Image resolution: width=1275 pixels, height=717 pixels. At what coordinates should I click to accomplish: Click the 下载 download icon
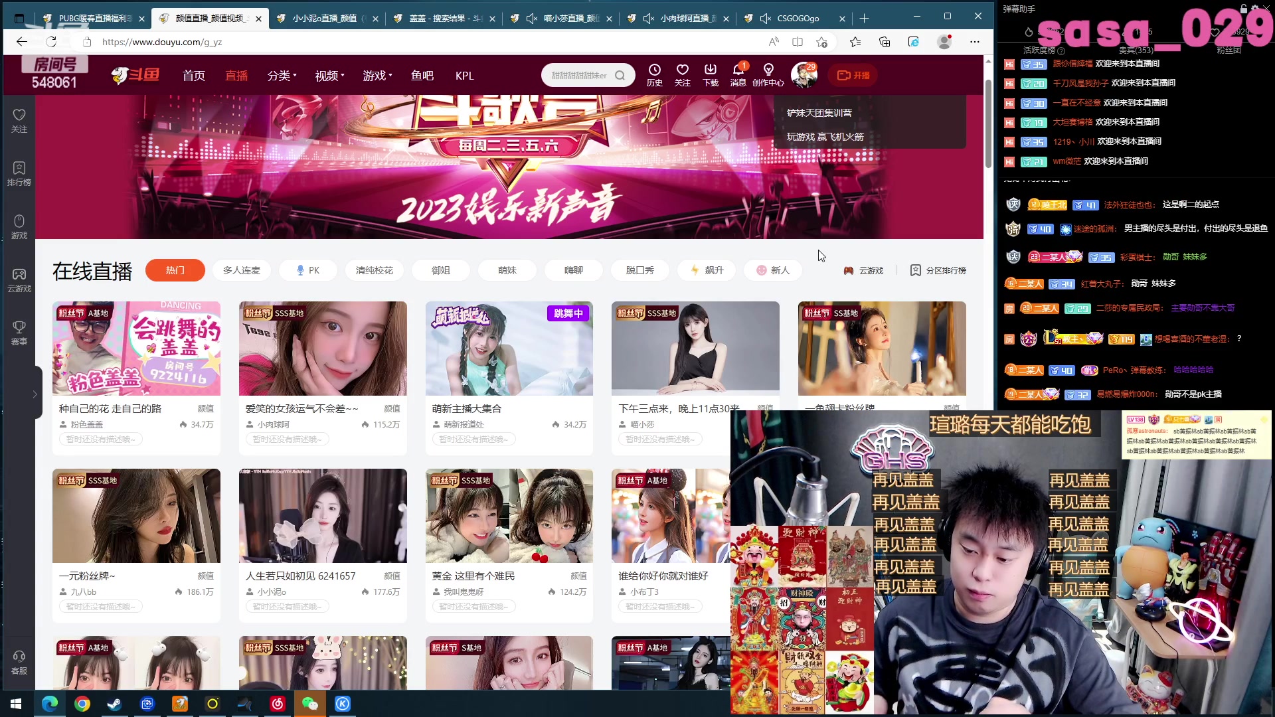coord(710,74)
